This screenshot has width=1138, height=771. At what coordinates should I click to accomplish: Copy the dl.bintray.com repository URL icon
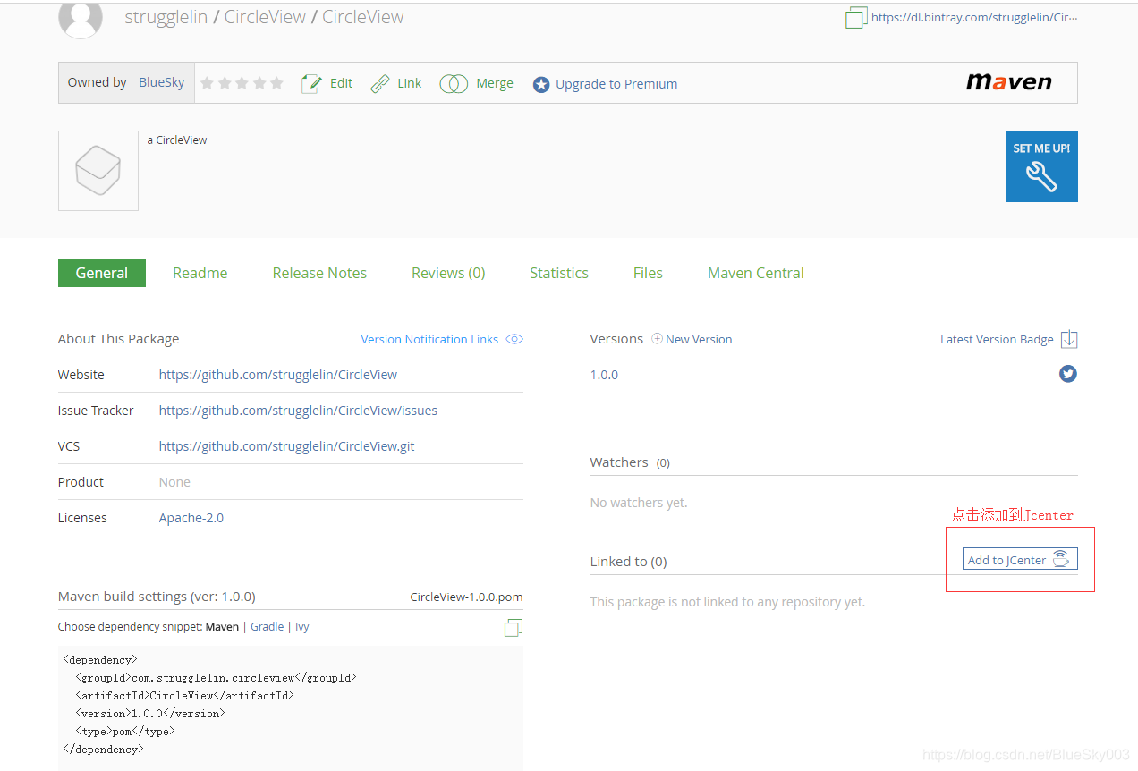pos(856,17)
